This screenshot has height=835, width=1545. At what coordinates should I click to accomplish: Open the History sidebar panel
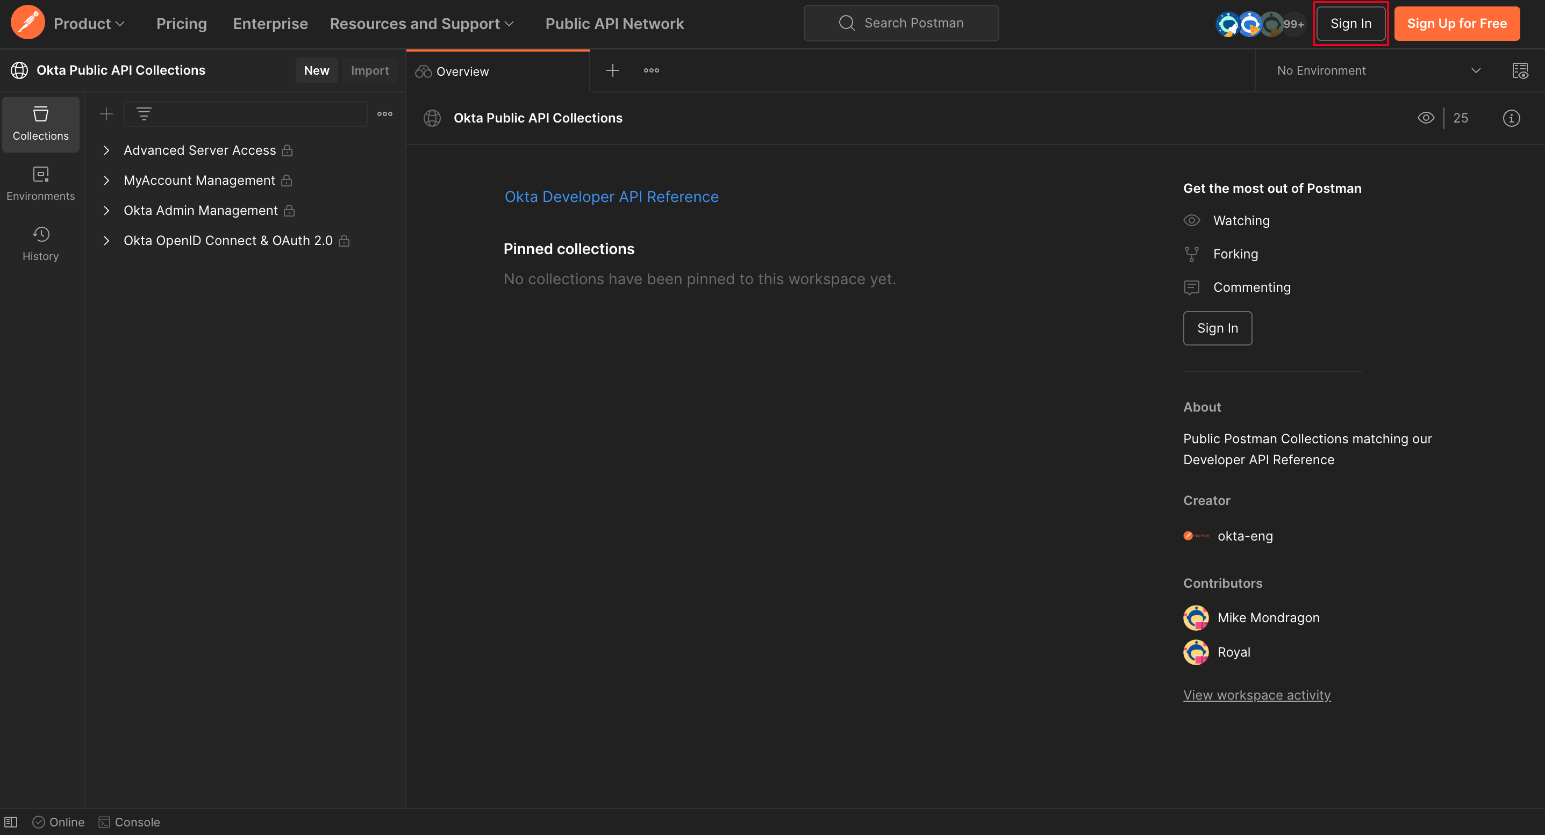click(41, 244)
